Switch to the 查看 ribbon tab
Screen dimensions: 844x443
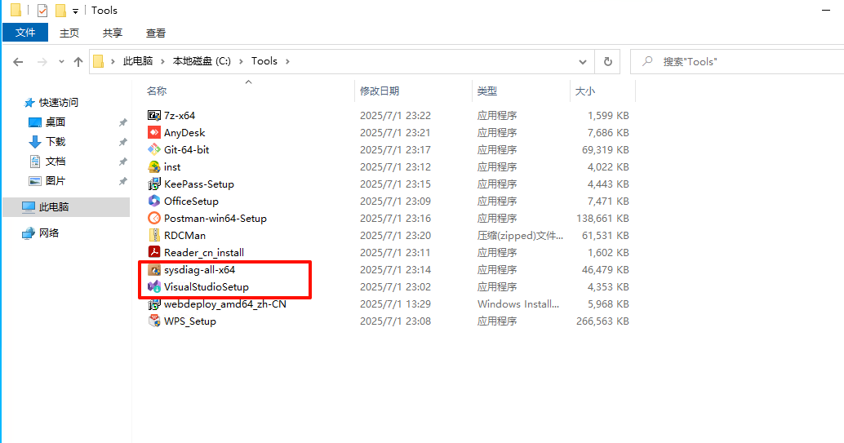[x=156, y=33]
